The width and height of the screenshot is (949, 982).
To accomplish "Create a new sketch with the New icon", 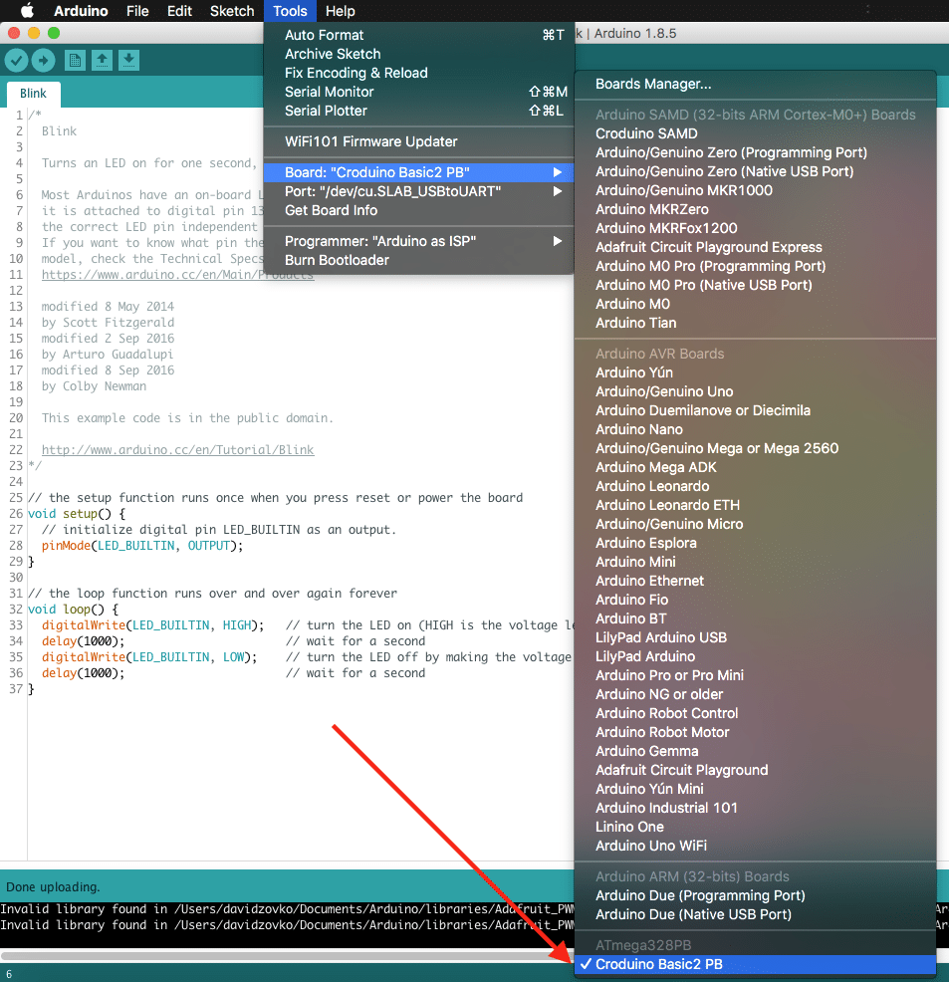I will pyautogui.click(x=75, y=61).
